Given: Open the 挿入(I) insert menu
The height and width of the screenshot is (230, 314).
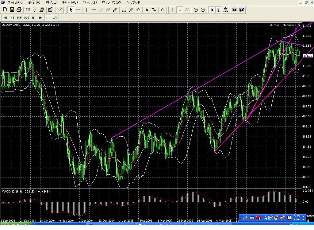Looking at the screenshot, I should pos(51,2).
